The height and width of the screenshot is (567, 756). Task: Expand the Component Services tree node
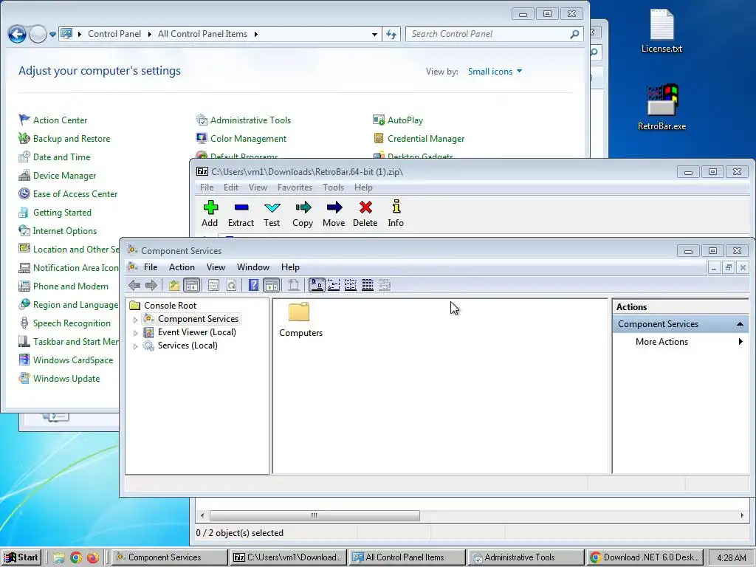tap(136, 319)
